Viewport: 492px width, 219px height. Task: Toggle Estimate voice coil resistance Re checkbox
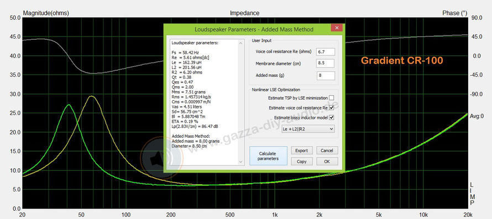tap(331, 108)
